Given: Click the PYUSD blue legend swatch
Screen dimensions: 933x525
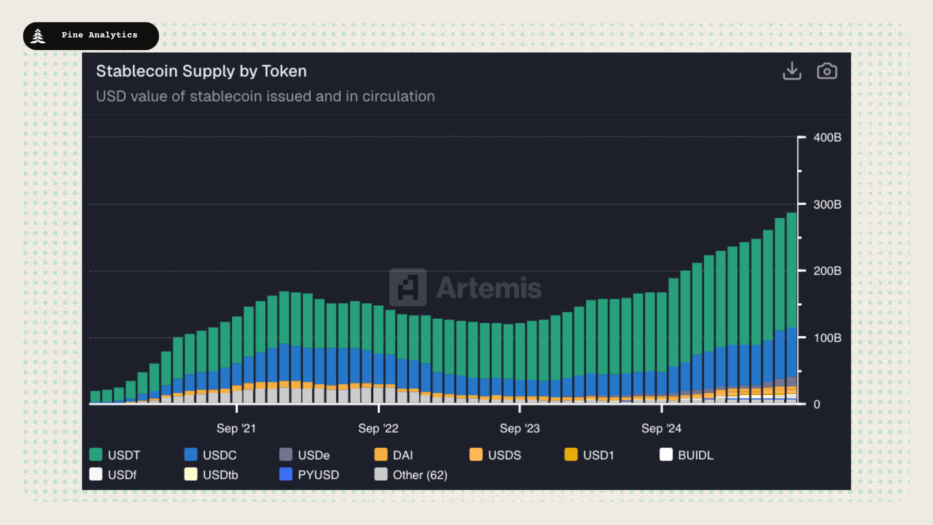Looking at the screenshot, I should pyautogui.click(x=286, y=474).
